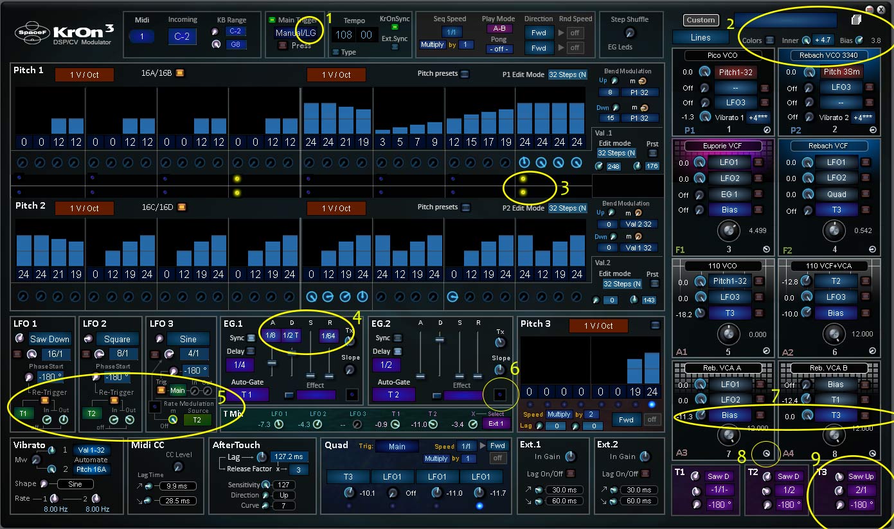The height and width of the screenshot is (529, 894).
Task: Click the small round icon of the A3 module
Action: pos(766,453)
